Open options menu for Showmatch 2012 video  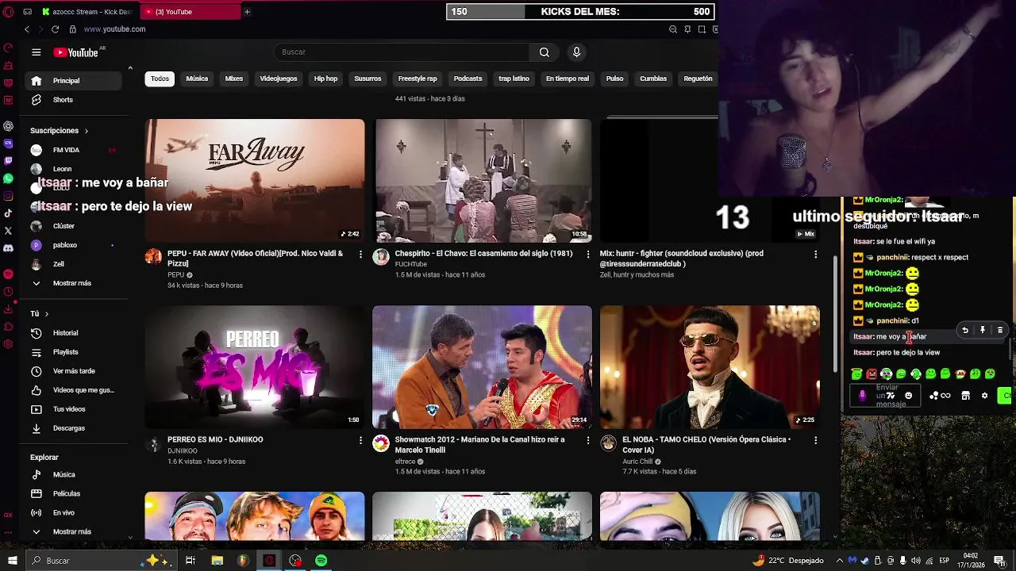pyautogui.click(x=588, y=440)
